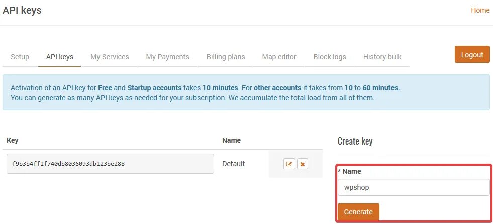Switch to the My Services tab
Image resolution: width=493 pixels, height=224 pixels.
click(x=110, y=57)
